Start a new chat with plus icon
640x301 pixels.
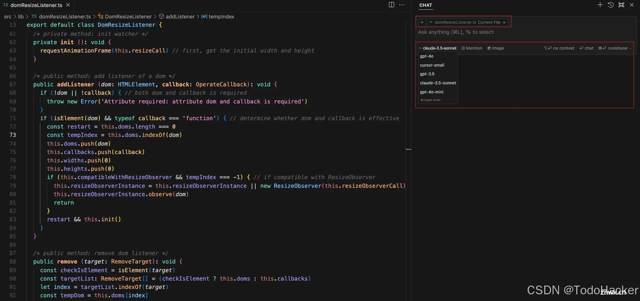(600, 5)
